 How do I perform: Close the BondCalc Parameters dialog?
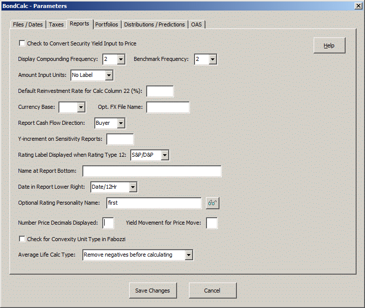358,5
